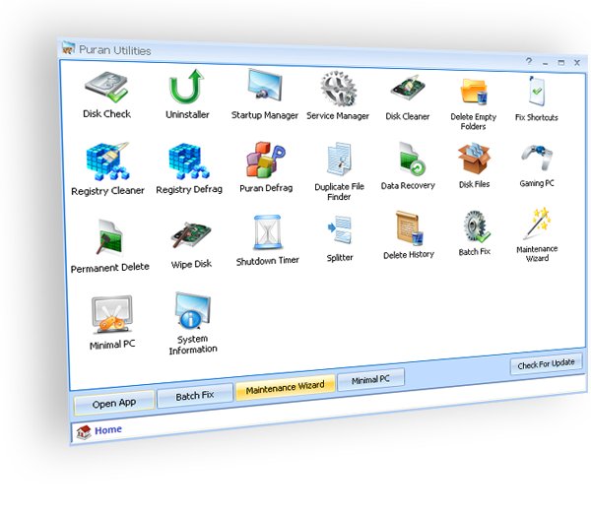Select the Batch Fix gear icon in grid
The height and width of the screenshot is (516, 591).
tap(476, 226)
